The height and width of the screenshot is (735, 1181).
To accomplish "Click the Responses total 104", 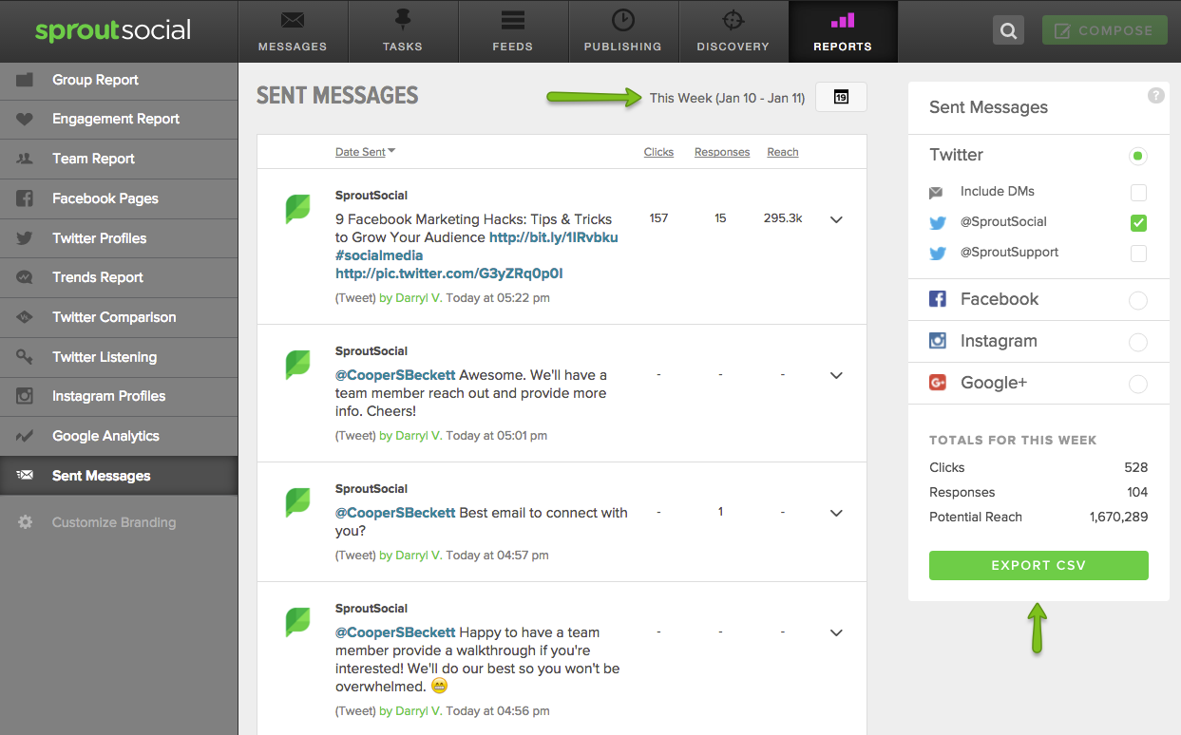I will (x=1137, y=493).
